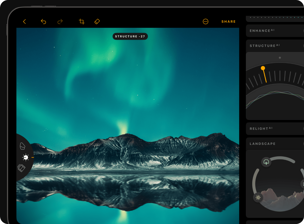The height and width of the screenshot is (224, 304).
Task: Click the dot above the Structure dial
Action: point(280,58)
